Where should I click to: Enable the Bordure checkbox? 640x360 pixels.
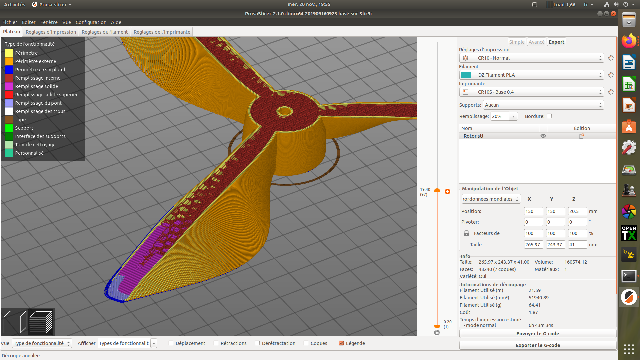click(549, 116)
